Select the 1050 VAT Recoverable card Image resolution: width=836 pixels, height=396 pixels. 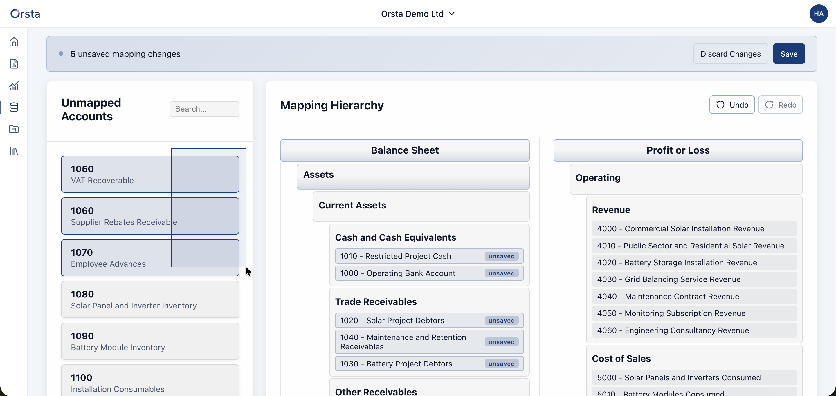pyautogui.click(x=150, y=174)
